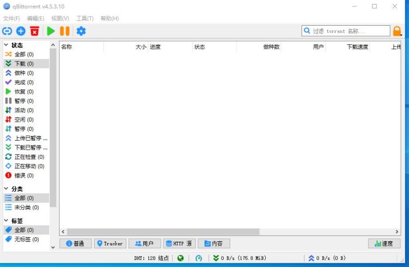Click the horizontal scrollbar right arrow
Screen dimensions: 409x267
pos(397,231)
